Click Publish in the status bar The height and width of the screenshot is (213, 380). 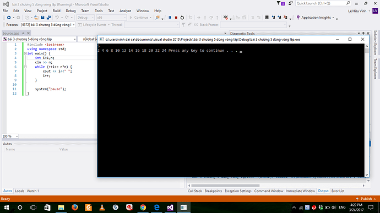366,199
